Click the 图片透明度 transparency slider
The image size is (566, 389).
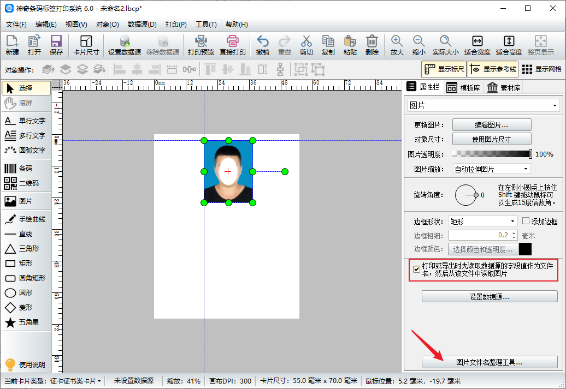point(493,154)
